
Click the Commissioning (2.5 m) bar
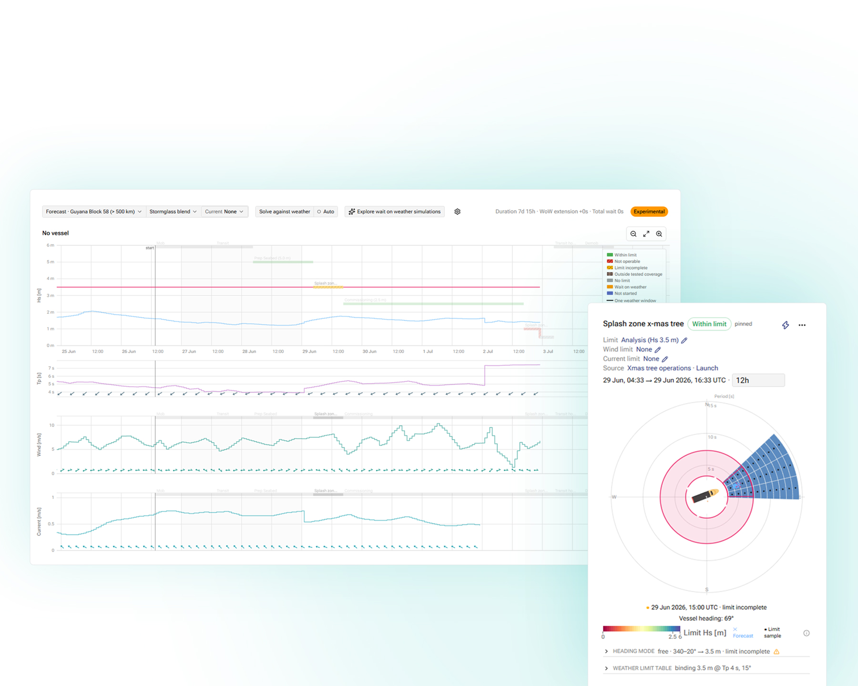coord(433,303)
